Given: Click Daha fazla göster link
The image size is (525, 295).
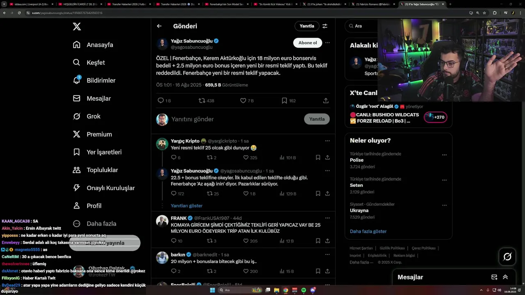Looking at the screenshot, I should coord(368,231).
